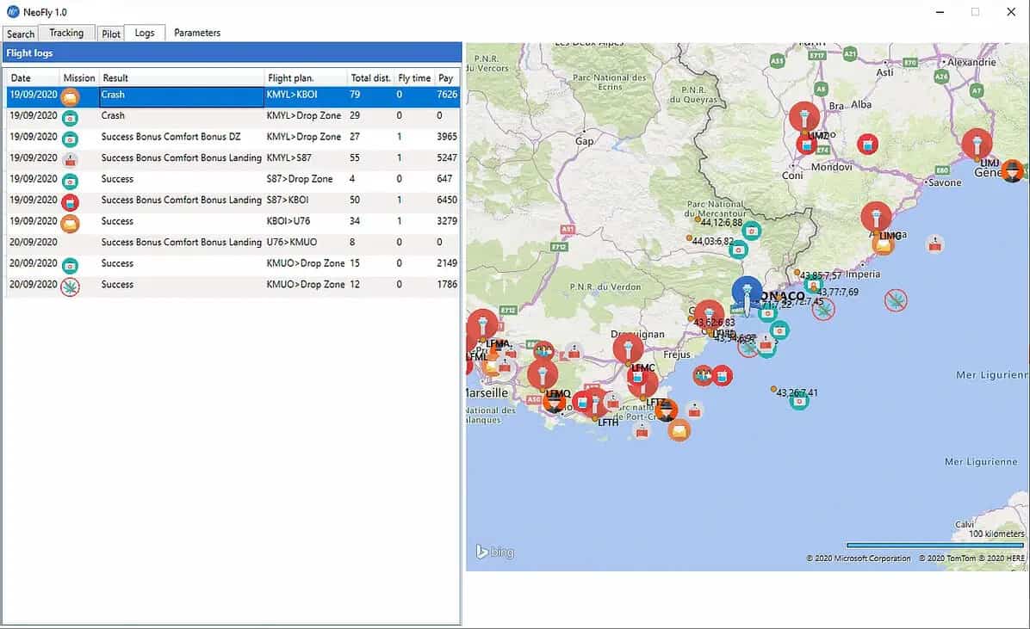Click the NeoFly app icon in the title bar
Screen dimensions: 1030x629
pos(13,12)
